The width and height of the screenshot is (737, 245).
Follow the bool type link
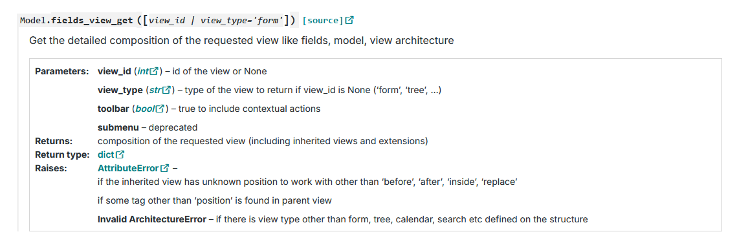[146, 109]
